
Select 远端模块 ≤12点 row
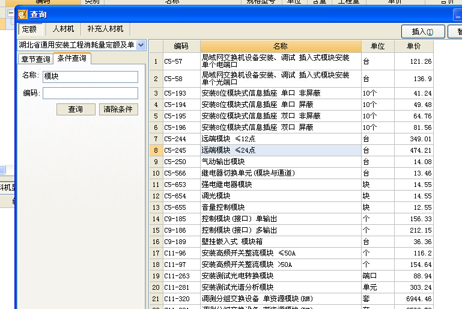click(291, 139)
